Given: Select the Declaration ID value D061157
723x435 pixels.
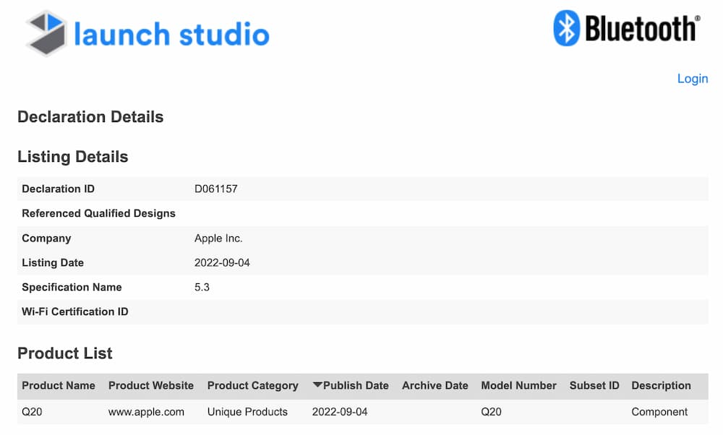Looking at the screenshot, I should tap(215, 189).
